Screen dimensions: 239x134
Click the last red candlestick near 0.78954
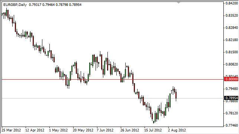pyautogui.click(x=176, y=95)
